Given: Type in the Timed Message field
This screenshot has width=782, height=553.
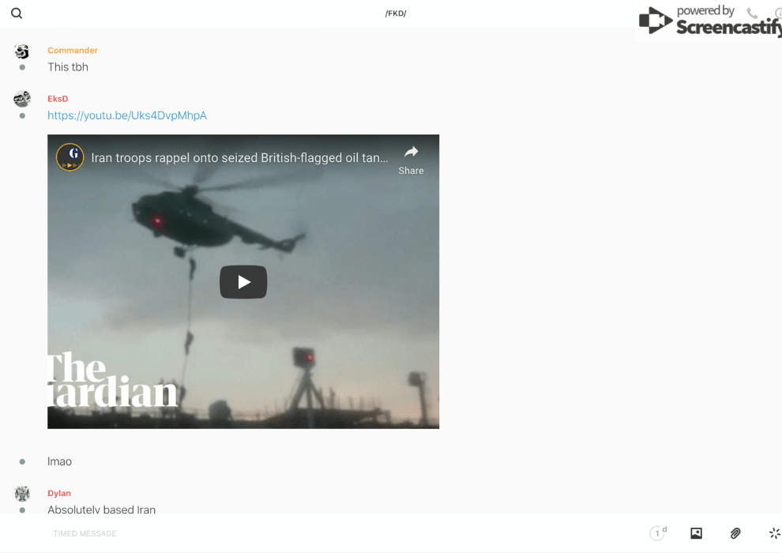Looking at the screenshot, I should [316, 533].
